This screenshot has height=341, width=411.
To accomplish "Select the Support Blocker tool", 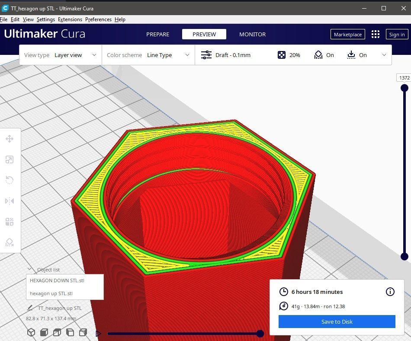I will (x=10, y=242).
